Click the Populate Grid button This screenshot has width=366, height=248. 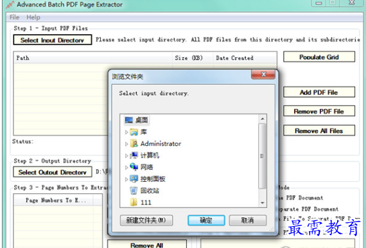pyautogui.click(x=319, y=57)
